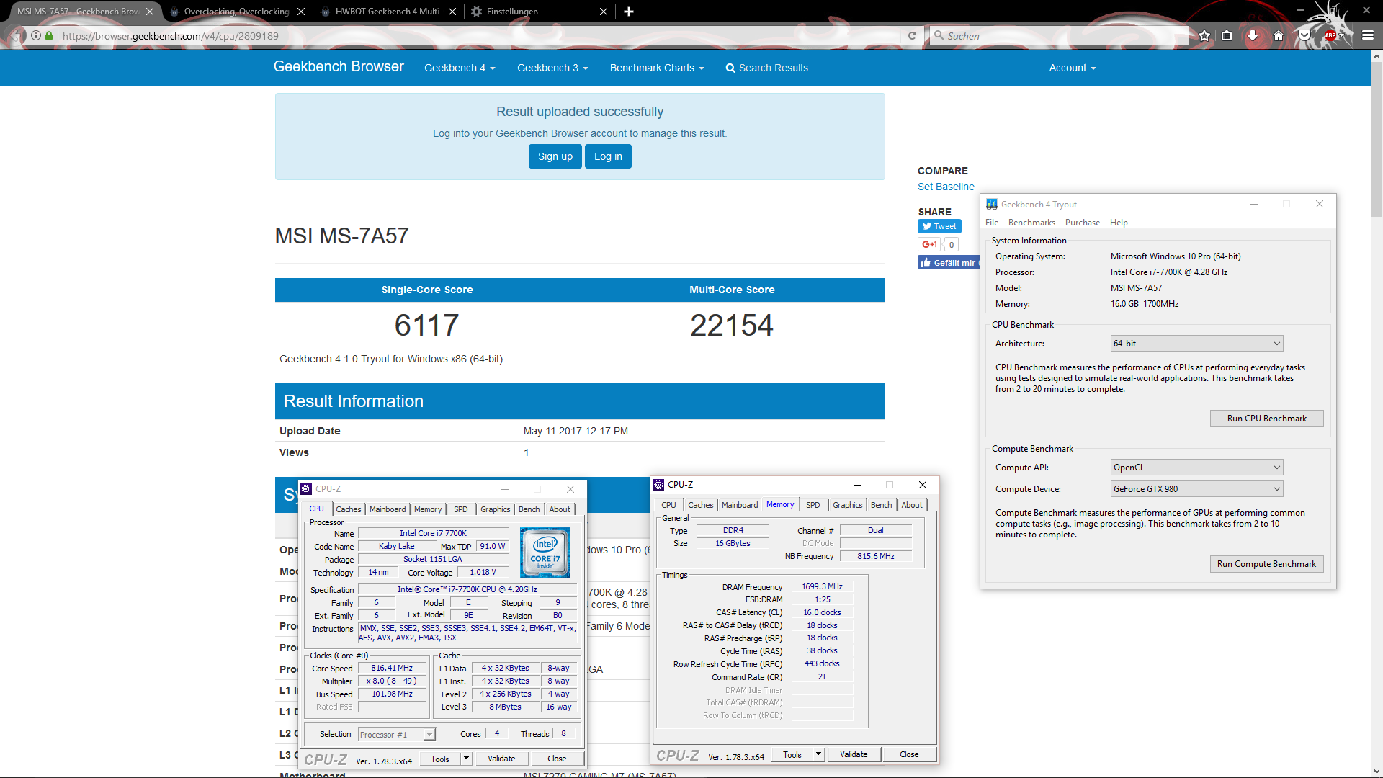Click the Tools button in Memory CPU-Z
The width and height of the screenshot is (1383, 778).
click(x=792, y=754)
